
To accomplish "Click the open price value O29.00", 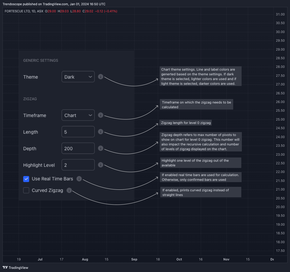I will click(x=51, y=11).
